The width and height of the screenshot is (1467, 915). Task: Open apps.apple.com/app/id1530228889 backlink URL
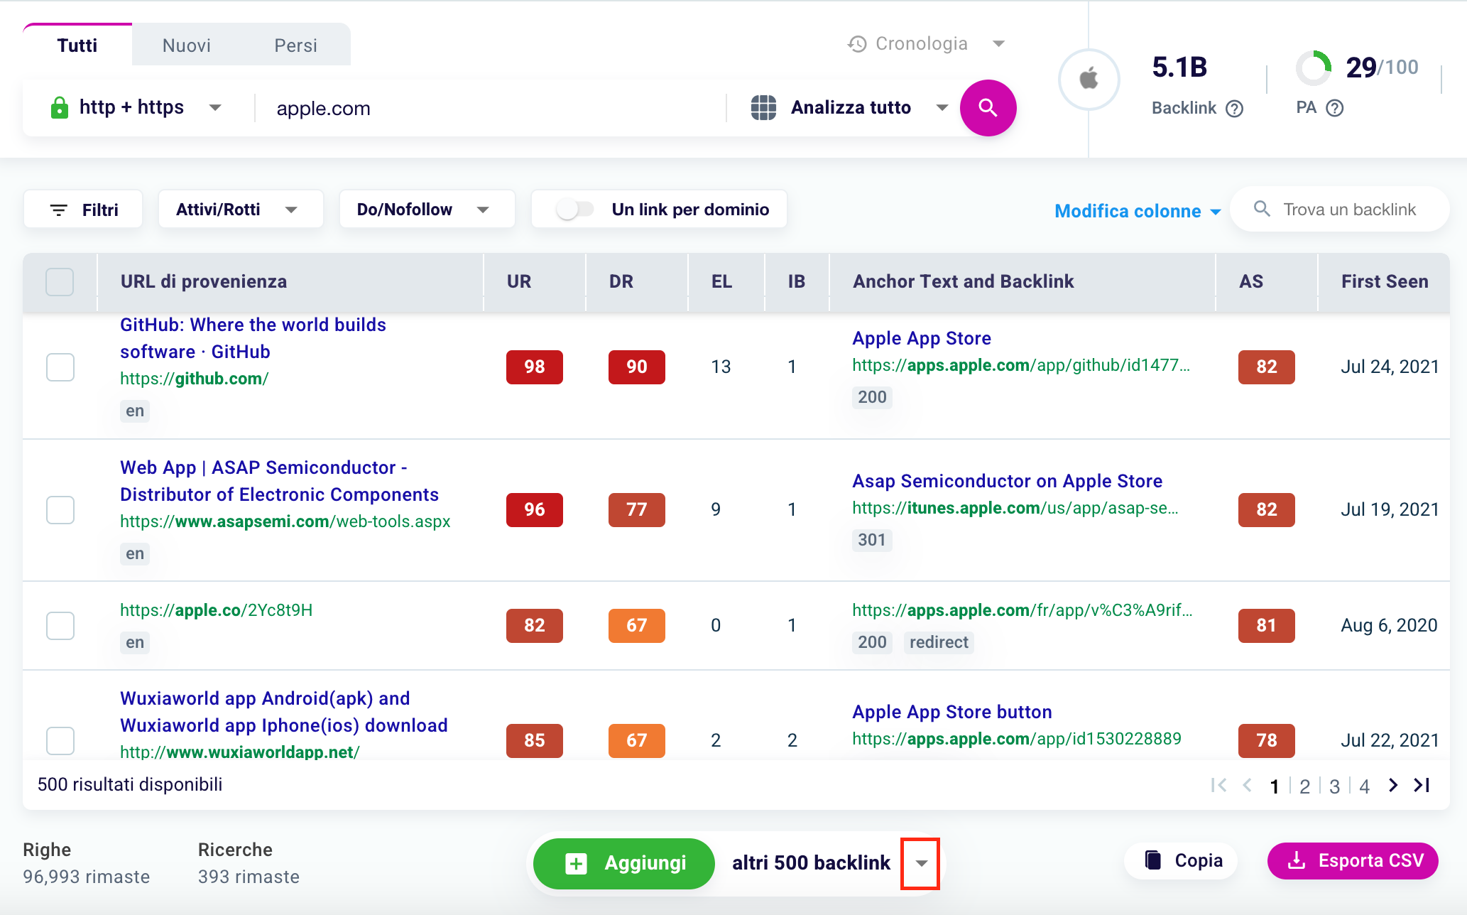click(1016, 739)
